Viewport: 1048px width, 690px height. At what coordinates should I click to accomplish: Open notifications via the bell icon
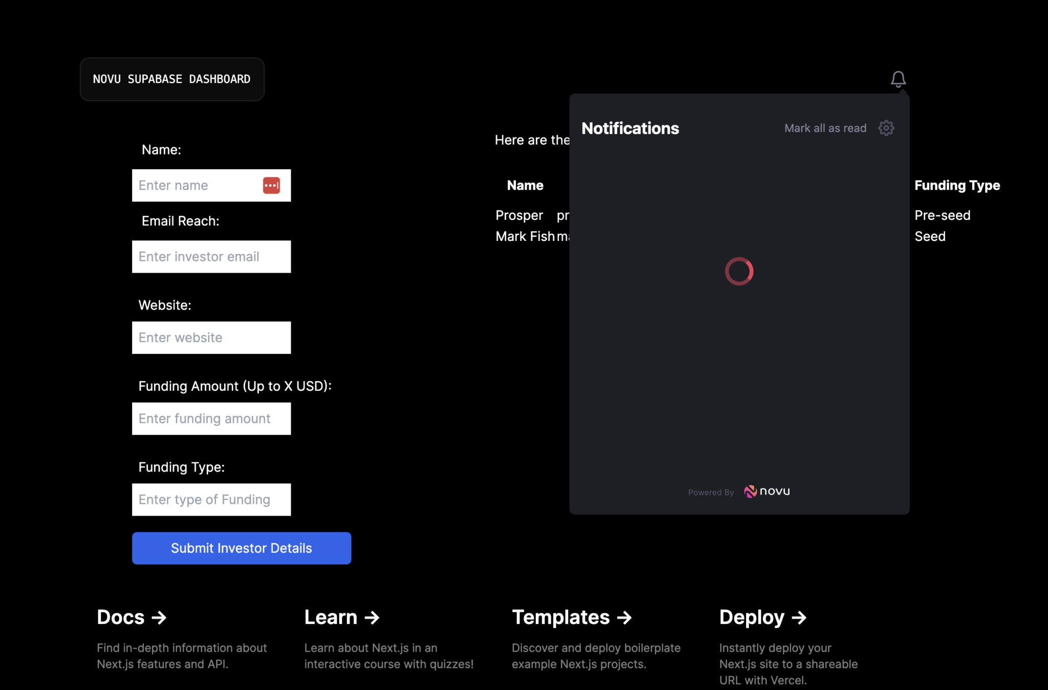tap(898, 79)
